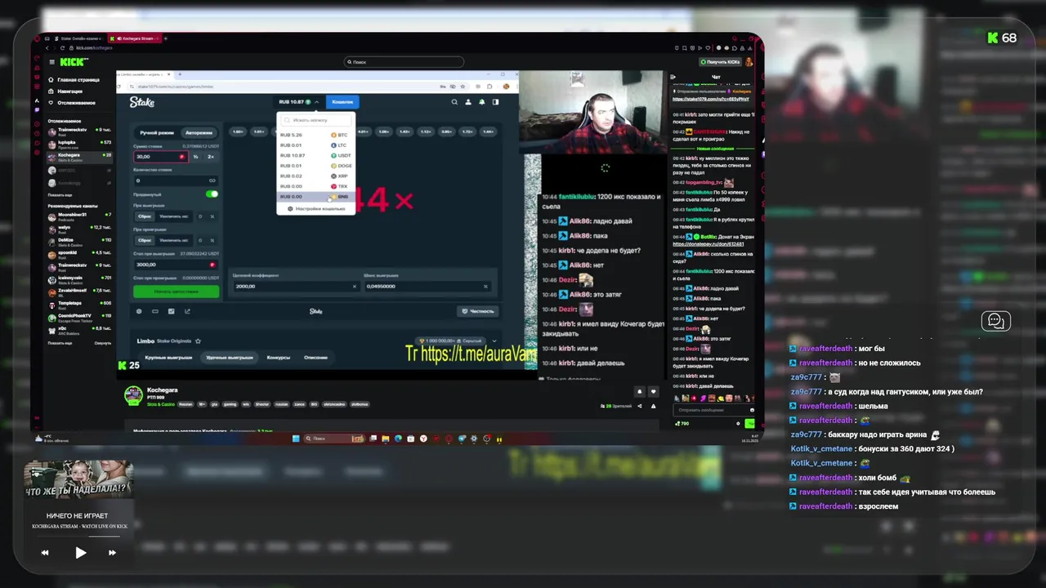The width and height of the screenshot is (1046, 588).
Task: Open Templetaps recommended channel
Action: click(x=79, y=305)
